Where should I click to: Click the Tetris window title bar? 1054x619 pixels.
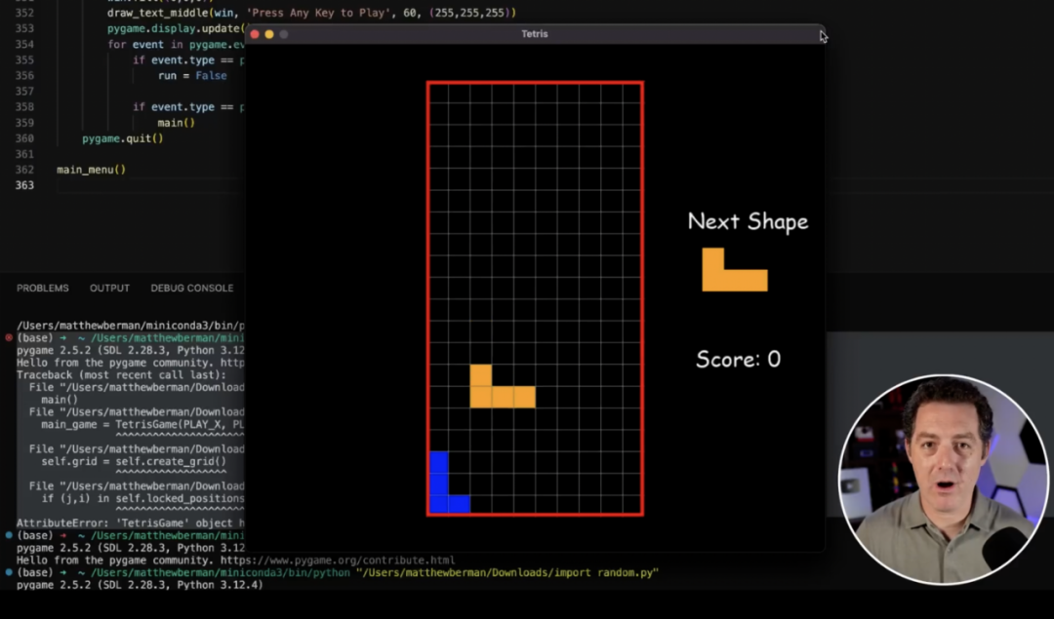point(535,34)
